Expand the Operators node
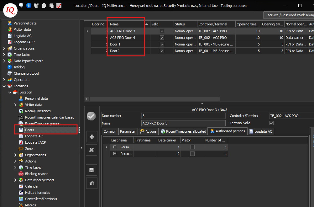The width and height of the screenshot is (314, 207). [x=4, y=80]
